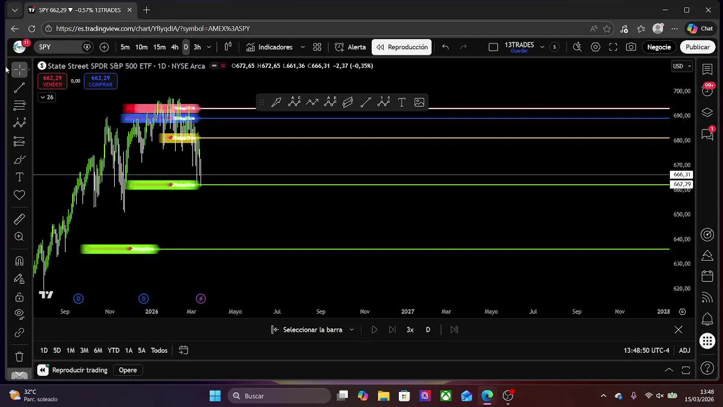Screen dimensions: 723x407
Task: Select the parallel channel tool in favorites toolbar
Action: click(348, 102)
